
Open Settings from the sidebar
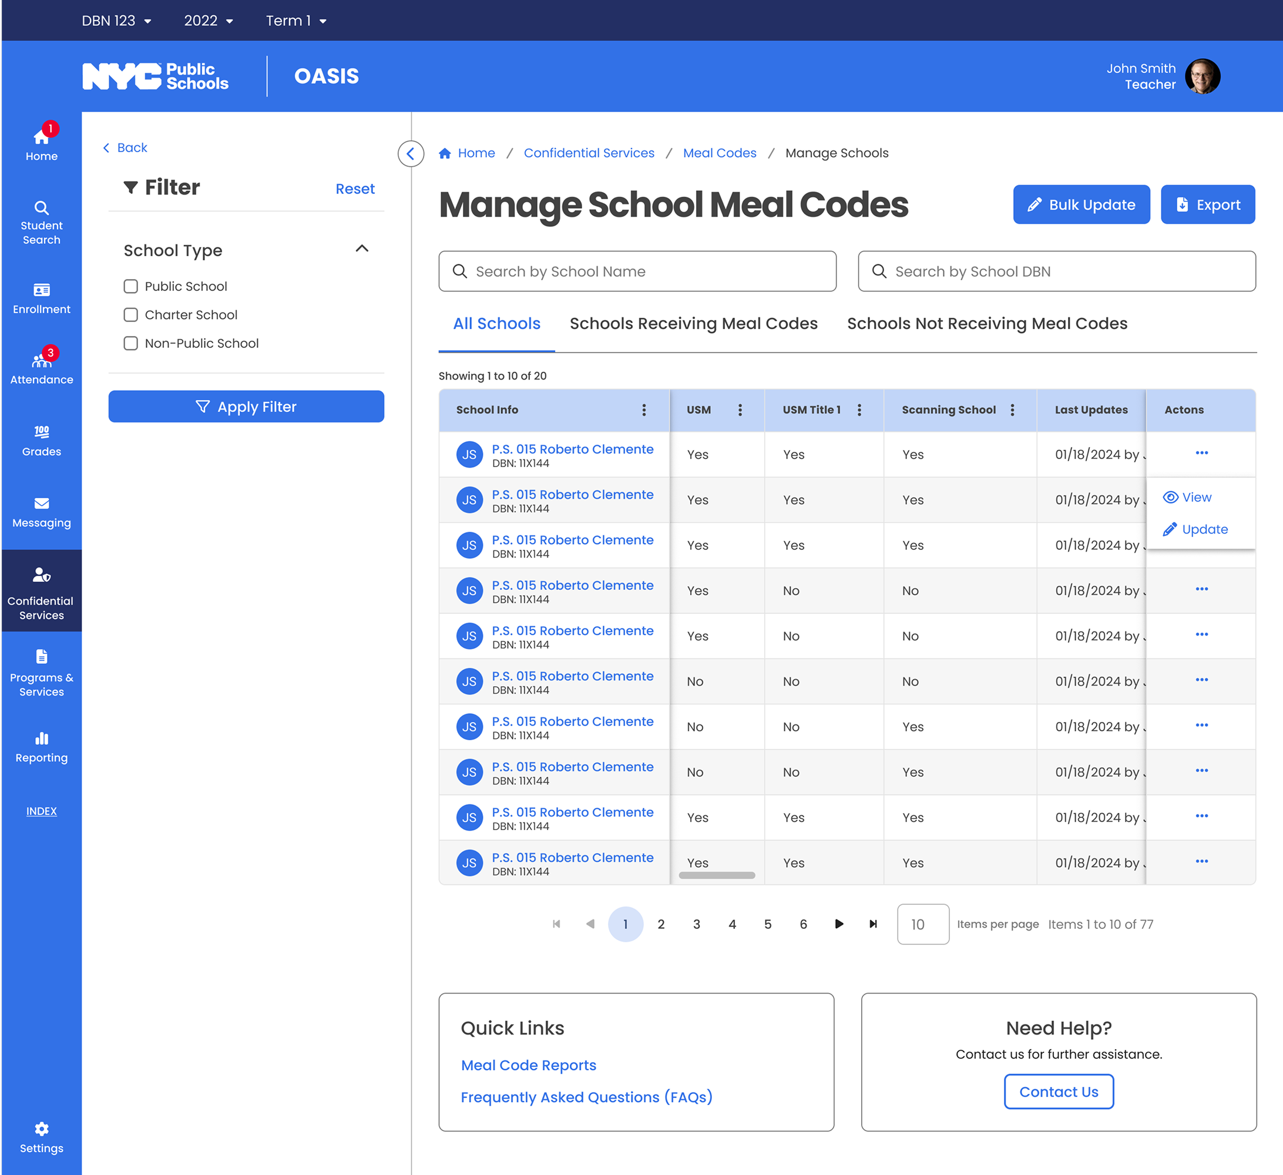pos(41,1137)
